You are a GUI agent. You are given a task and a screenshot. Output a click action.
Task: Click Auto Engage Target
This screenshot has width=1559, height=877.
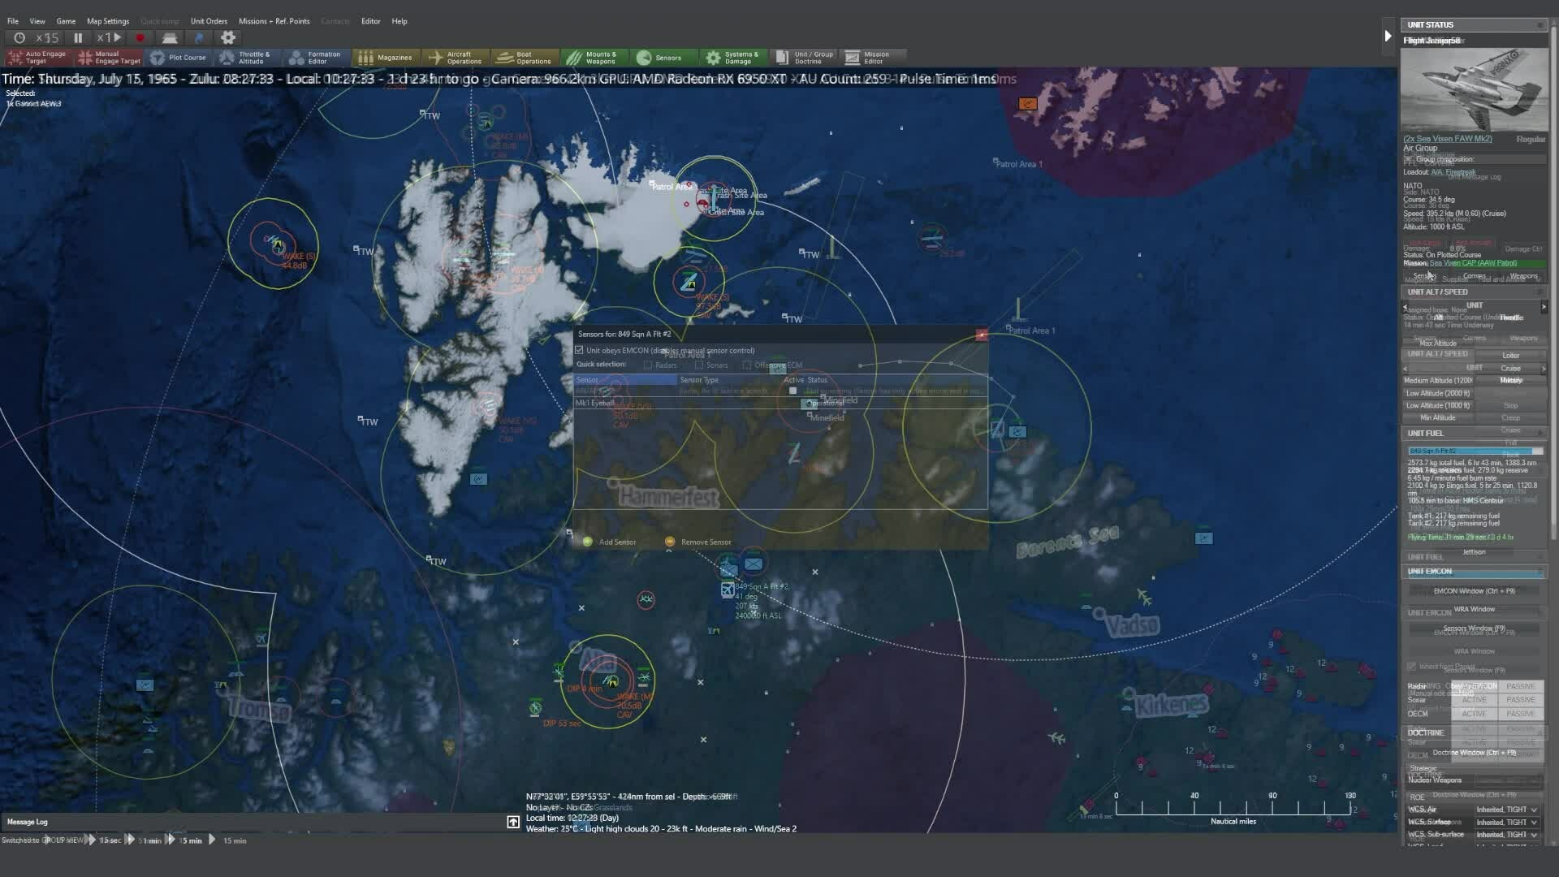pos(37,58)
